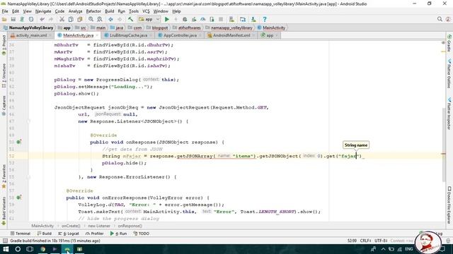The image size is (453, 254).
Task: Select NamazAppVolleyLibrary breadcrumb
Action: (28, 28)
